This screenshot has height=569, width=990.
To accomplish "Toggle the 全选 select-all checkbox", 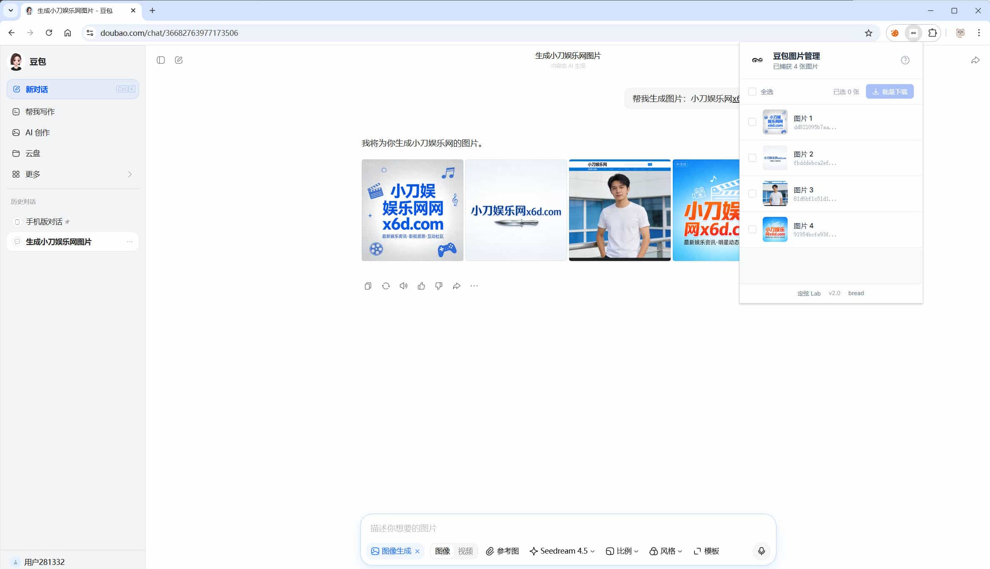I will coord(752,92).
